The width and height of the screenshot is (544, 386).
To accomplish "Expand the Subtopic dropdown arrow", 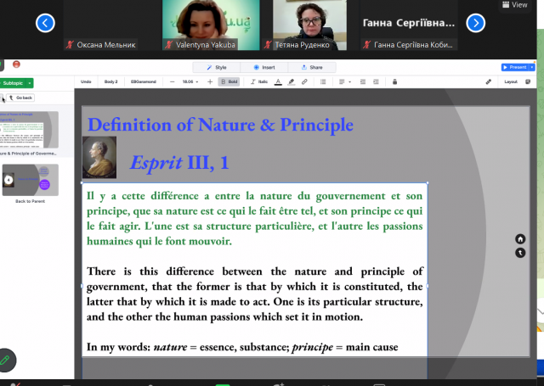I will point(30,83).
